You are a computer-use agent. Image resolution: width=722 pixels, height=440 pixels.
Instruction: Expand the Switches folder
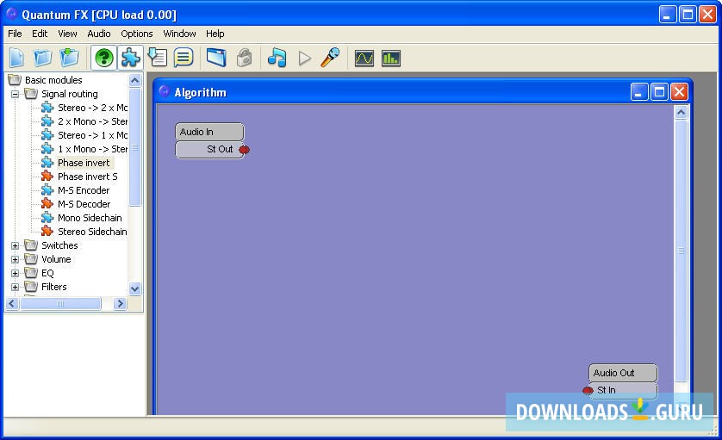[x=16, y=245]
